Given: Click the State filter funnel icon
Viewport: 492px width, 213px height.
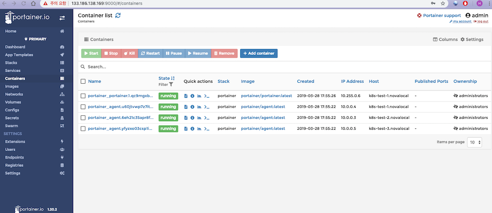Looking at the screenshot, I should 171,85.
